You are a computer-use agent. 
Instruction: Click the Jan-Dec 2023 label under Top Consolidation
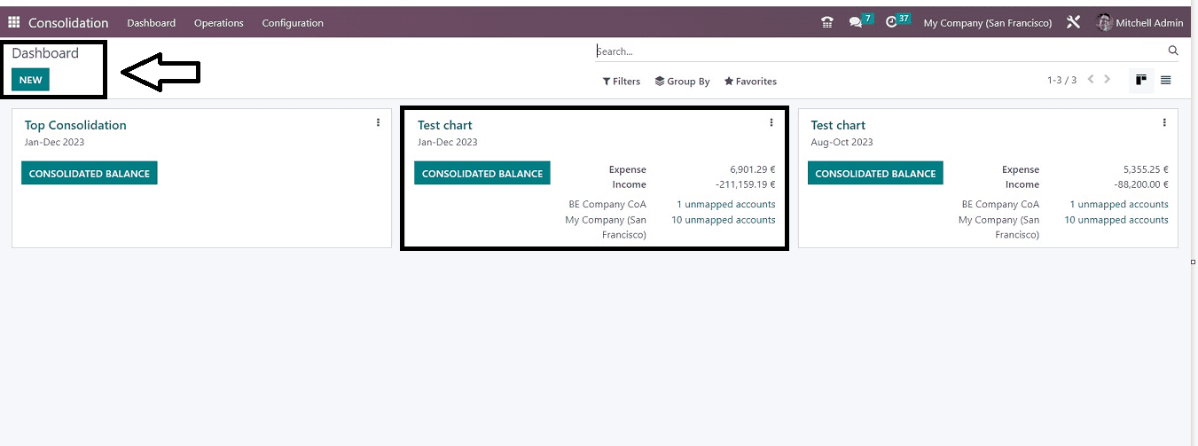tap(54, 142)
